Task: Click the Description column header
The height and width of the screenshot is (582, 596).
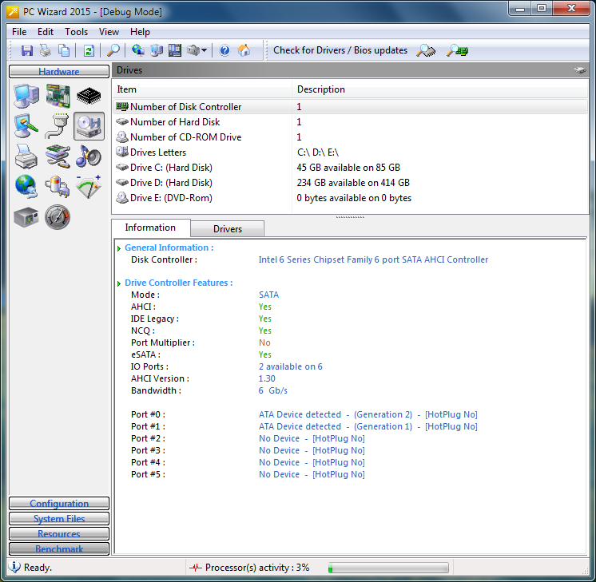Action: pos(439,89)
